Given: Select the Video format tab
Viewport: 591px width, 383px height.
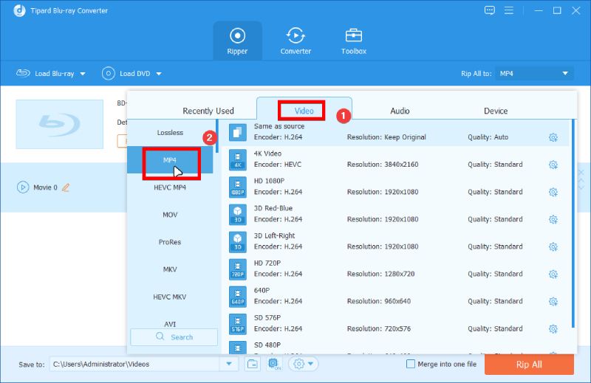Looking at the screenshot, I should [x=304, y=111].
